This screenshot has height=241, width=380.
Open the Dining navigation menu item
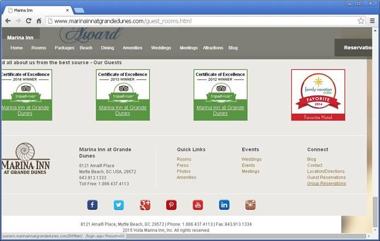107,48
